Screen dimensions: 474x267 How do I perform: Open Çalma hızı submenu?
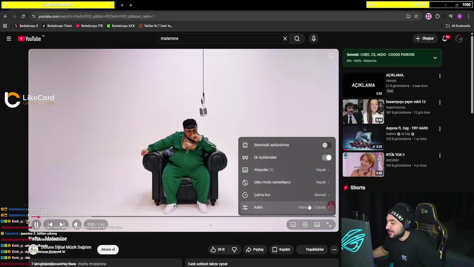click(x=287, y=195)
